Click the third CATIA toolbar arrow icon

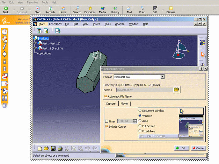pyautogui.click(x=58, y=31)
